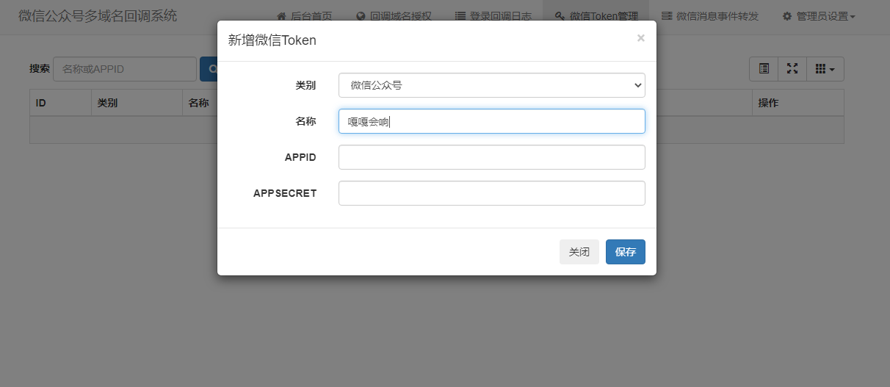Screen dimensions: 890x387
Task: Click the blue search icon button
Action: (x=209, y=69)
